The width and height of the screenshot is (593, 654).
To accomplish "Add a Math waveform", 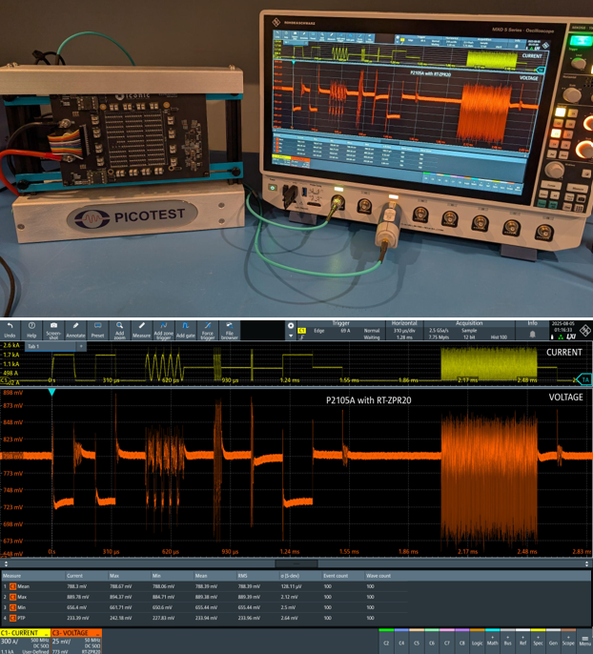I will [x=492, y=642].
